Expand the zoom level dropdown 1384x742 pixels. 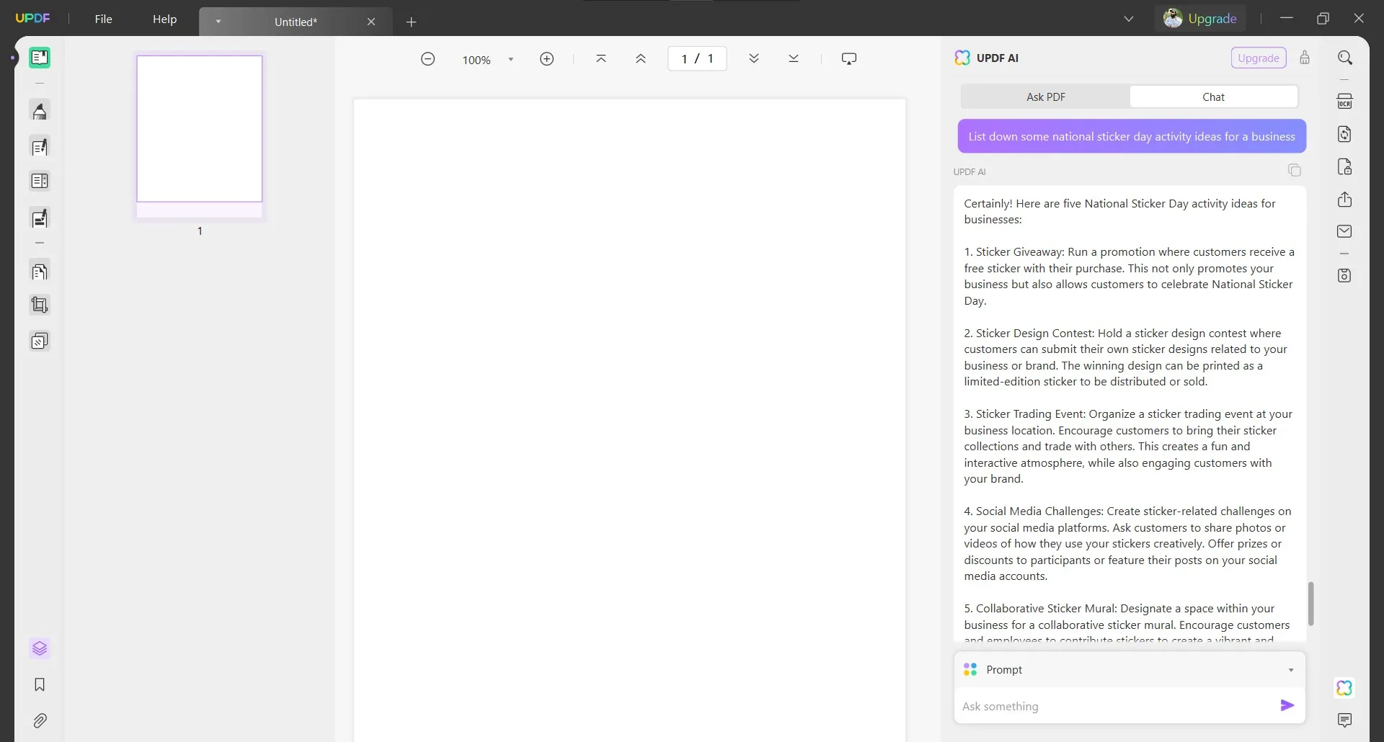pos(510,60)
